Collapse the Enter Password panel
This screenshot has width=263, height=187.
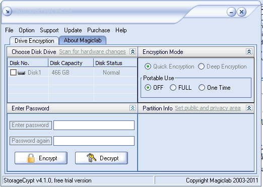click(x=133, y=108)
